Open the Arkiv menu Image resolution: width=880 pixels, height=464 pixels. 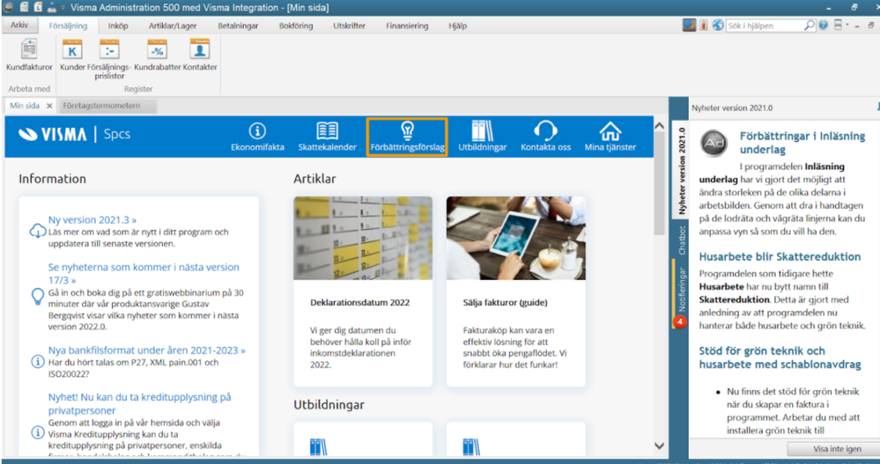click(19, 26)
